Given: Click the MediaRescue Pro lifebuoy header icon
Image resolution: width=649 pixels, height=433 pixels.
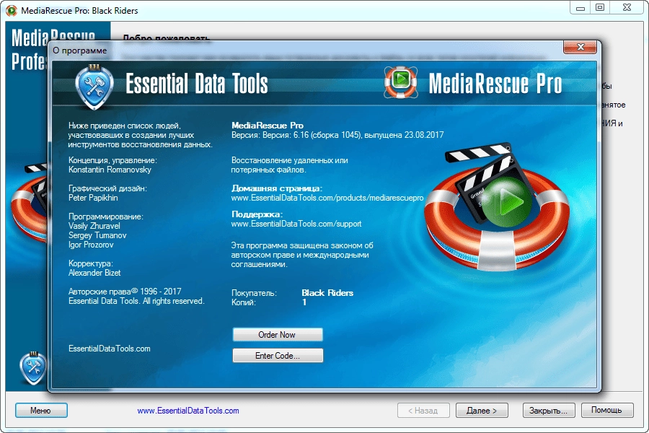Looking at the screenshot, I should click(400, 82).
